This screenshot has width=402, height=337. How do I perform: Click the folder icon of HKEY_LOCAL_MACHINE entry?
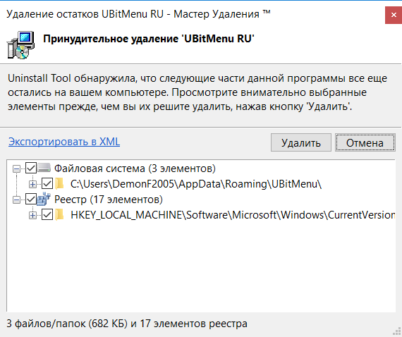click(x=60, y=214)
